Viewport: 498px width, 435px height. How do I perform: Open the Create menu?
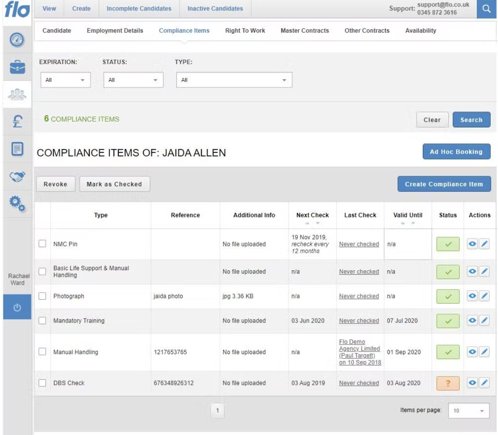pos(81,8)
